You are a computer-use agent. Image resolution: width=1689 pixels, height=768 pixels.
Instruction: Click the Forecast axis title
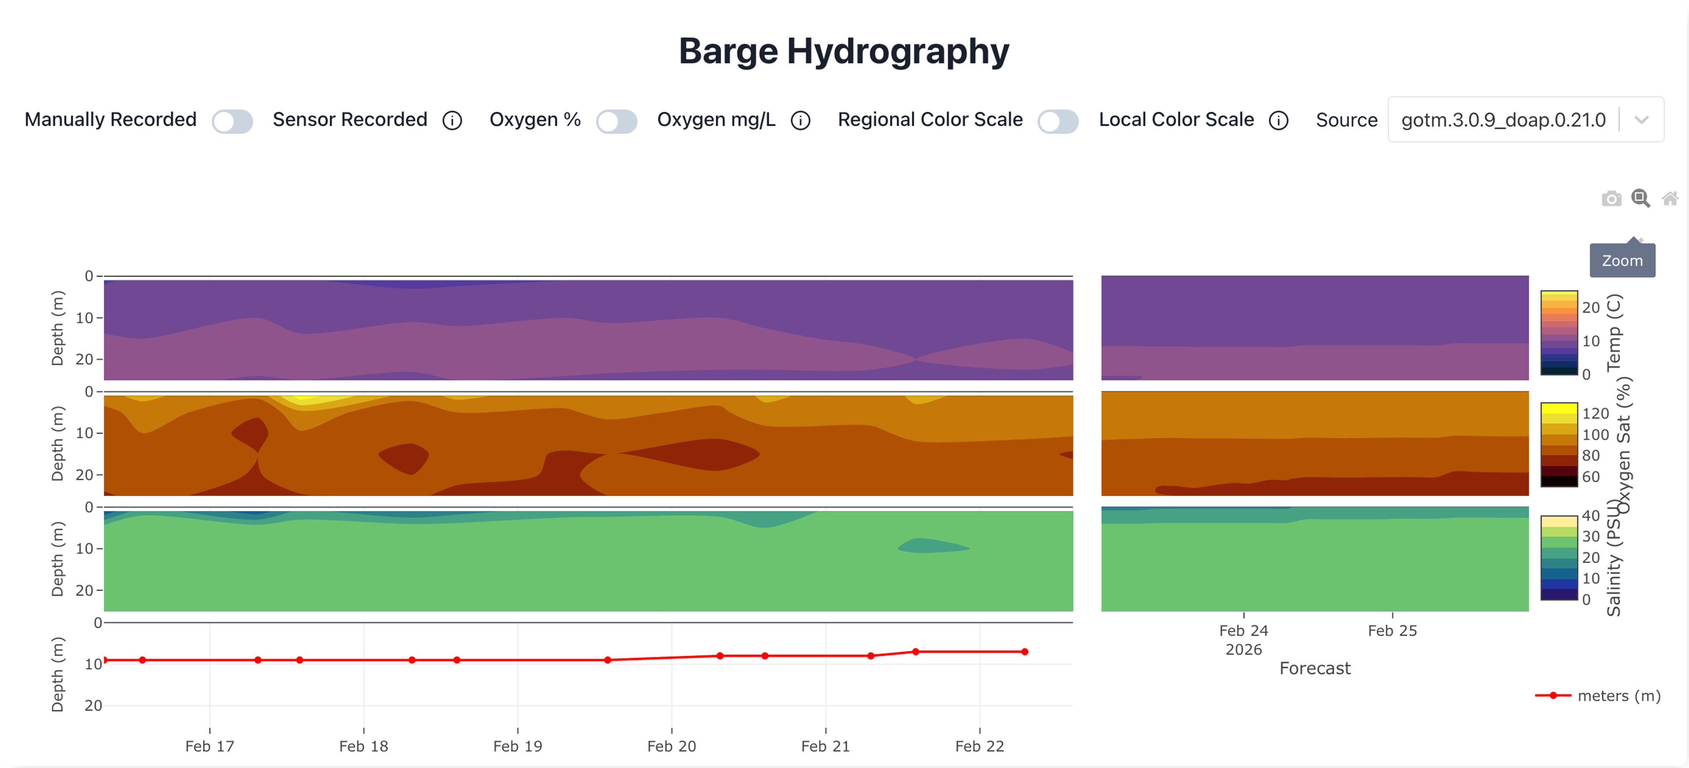point(1315,669)
